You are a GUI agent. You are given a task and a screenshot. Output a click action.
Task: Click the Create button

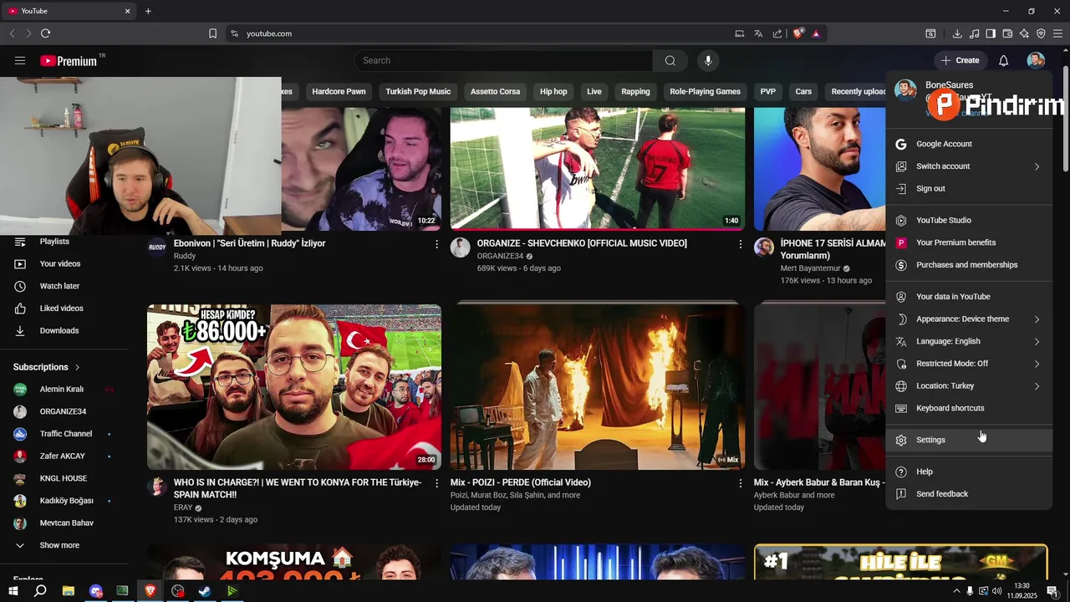point(960,60)
